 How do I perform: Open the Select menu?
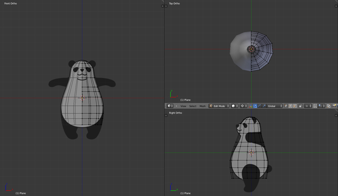tap(193, 106)
